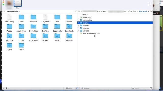Toggle the dual-pane view button
The height and width of the screenshot is (91, 163).
click(77, 88)
